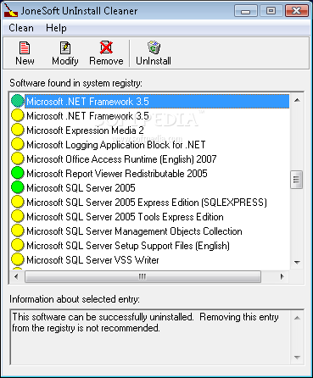The height and width of the screenshot is (378, 313).
Task: Click yellow circle beside SQLEXPRESS entry
Action: point(18,202)
